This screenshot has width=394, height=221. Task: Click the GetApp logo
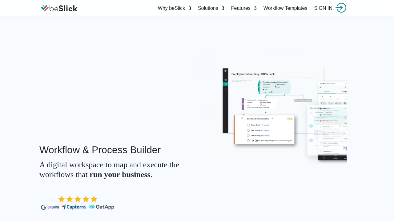[x=101, y=207]
